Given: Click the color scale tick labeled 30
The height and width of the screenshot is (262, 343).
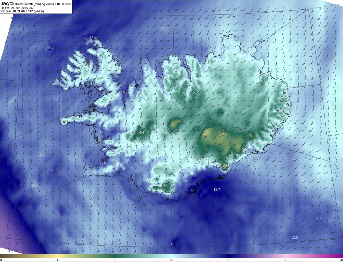Looking at the screenshot, I should pos(286,260).
